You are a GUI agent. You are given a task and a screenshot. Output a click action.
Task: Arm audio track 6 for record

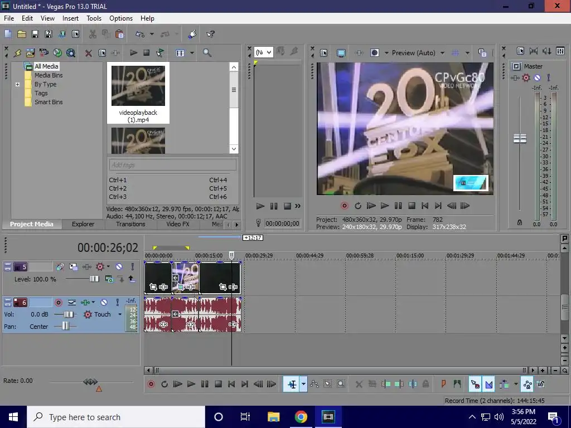58,303
